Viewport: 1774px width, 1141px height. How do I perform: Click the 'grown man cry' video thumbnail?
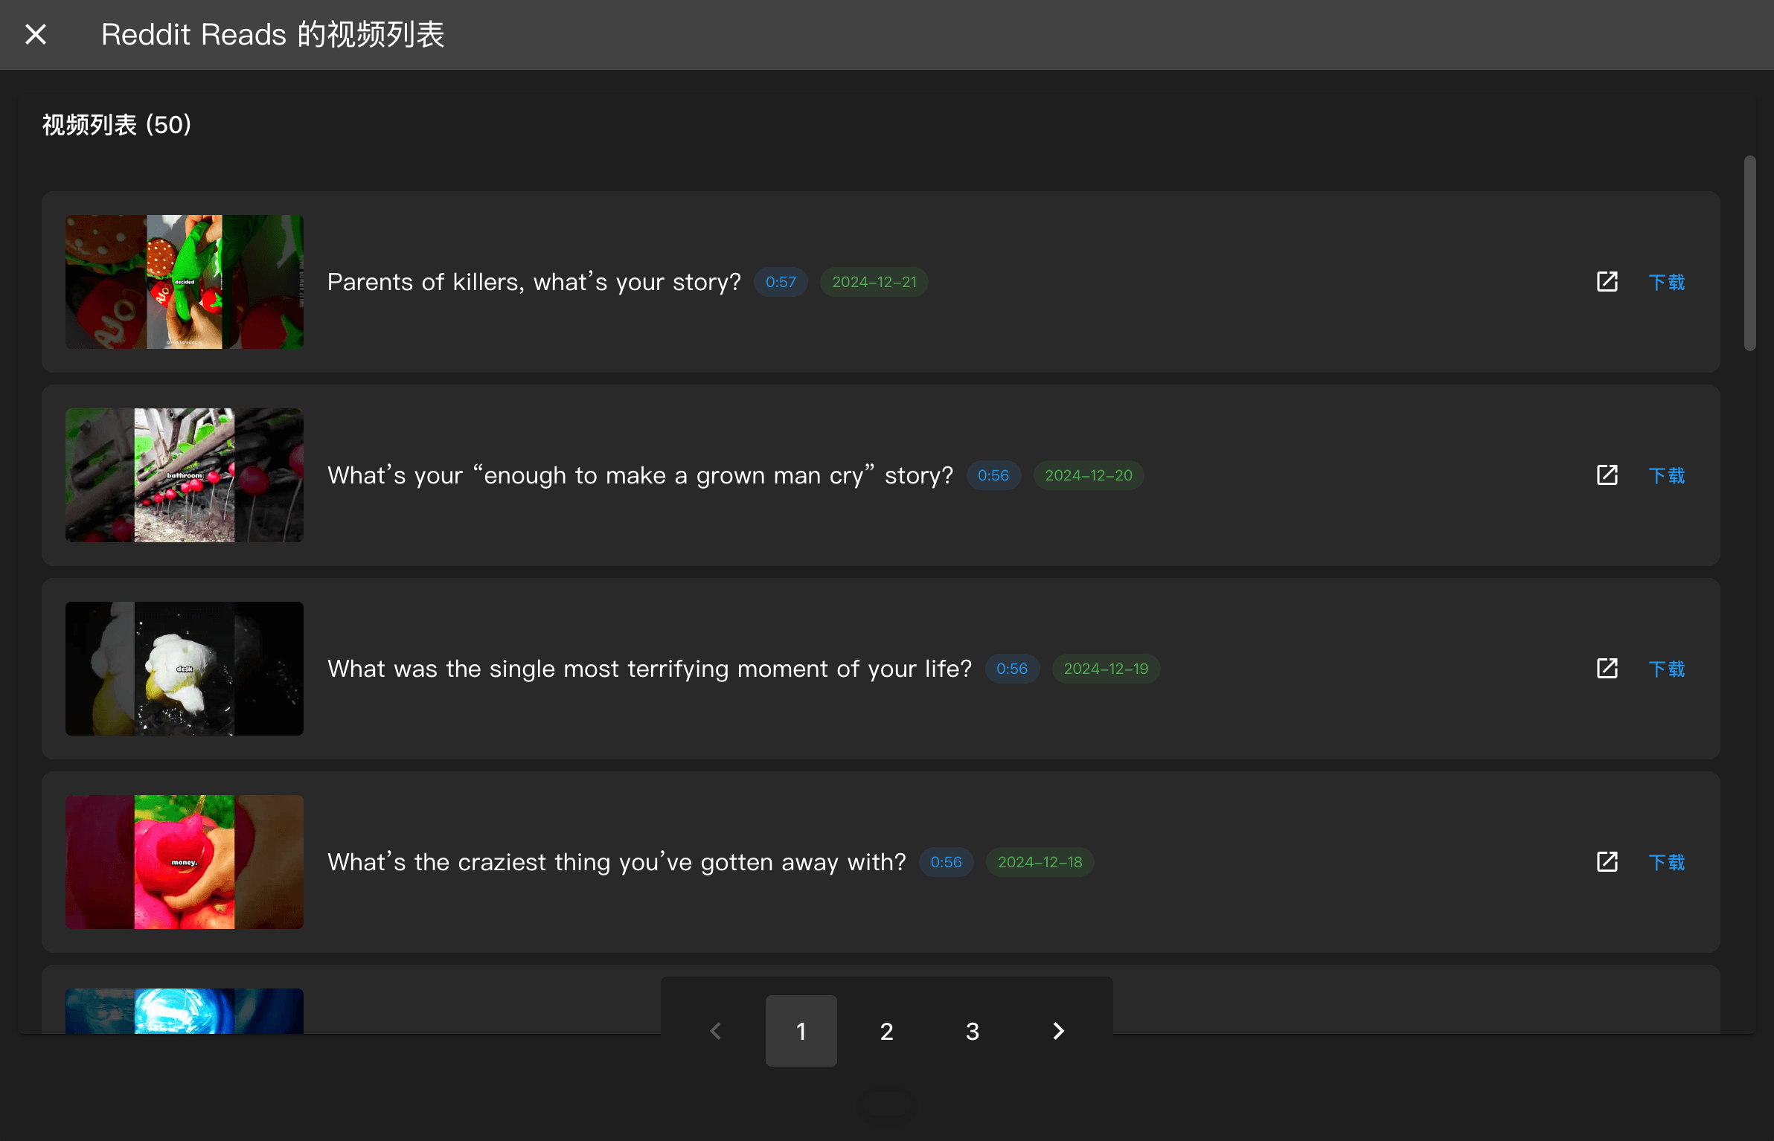(185, 475)
